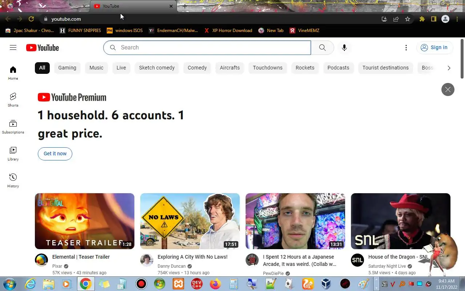Screen dimensions: 465x291
Task: Open VirtualBox from the taskbar
Action: coord(327,284)
